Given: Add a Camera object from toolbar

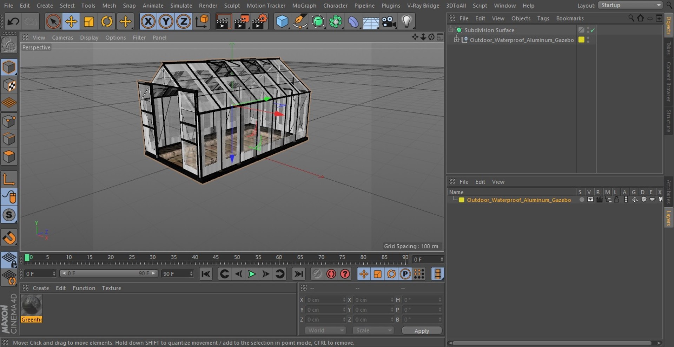Looking at the screenshot, I should click(389, 22).
